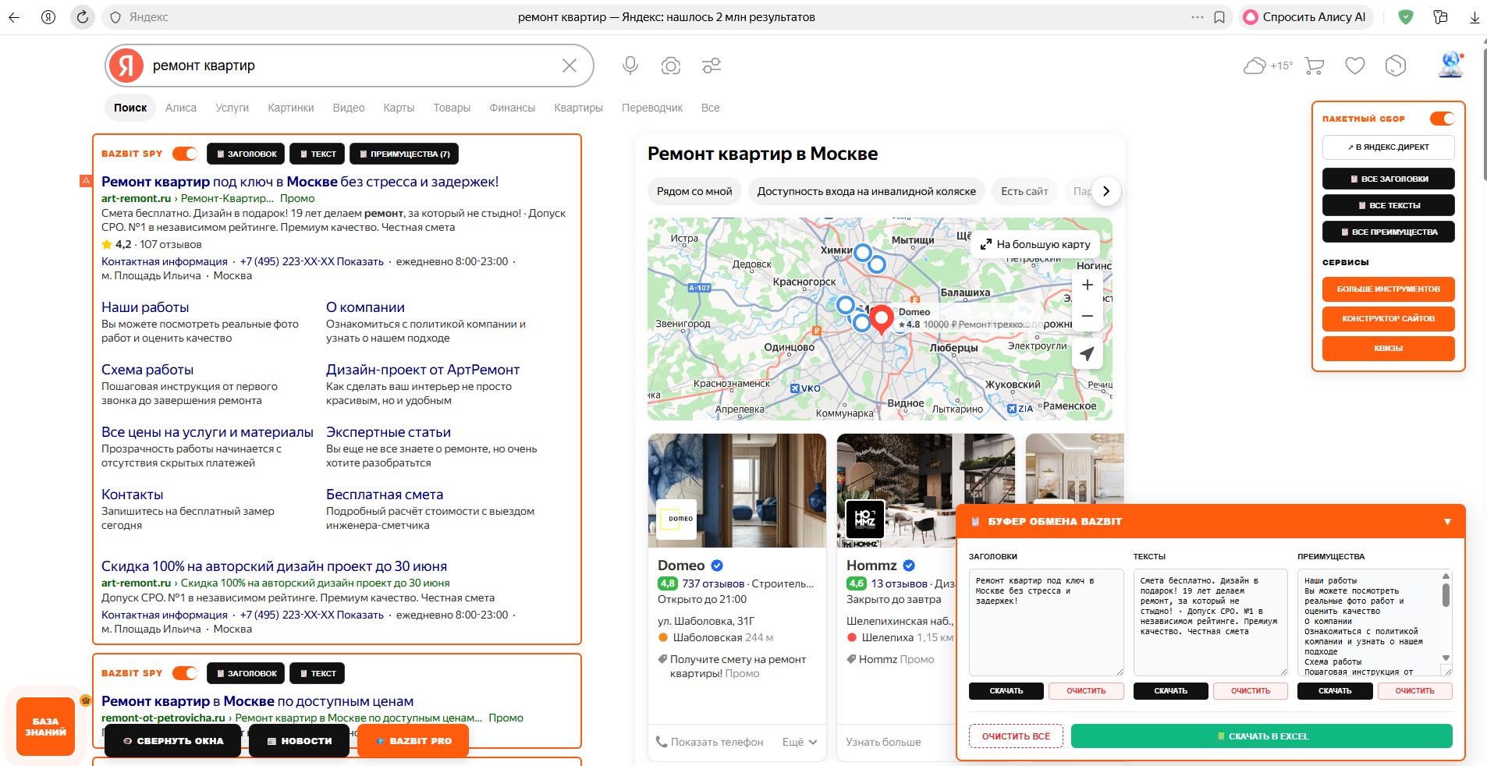The width and height of the screenshot is (1487, 766).
Task: Open the Hommz interior photo thumbnail
Action: pyautogui.click(x=926, y=491)
